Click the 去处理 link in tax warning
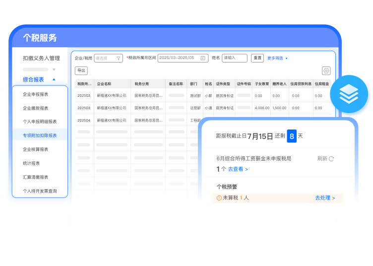 (x=325, y=198)
